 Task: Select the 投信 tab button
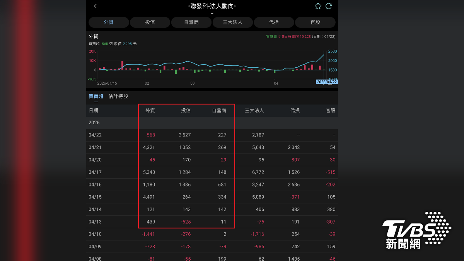point(150,22)
